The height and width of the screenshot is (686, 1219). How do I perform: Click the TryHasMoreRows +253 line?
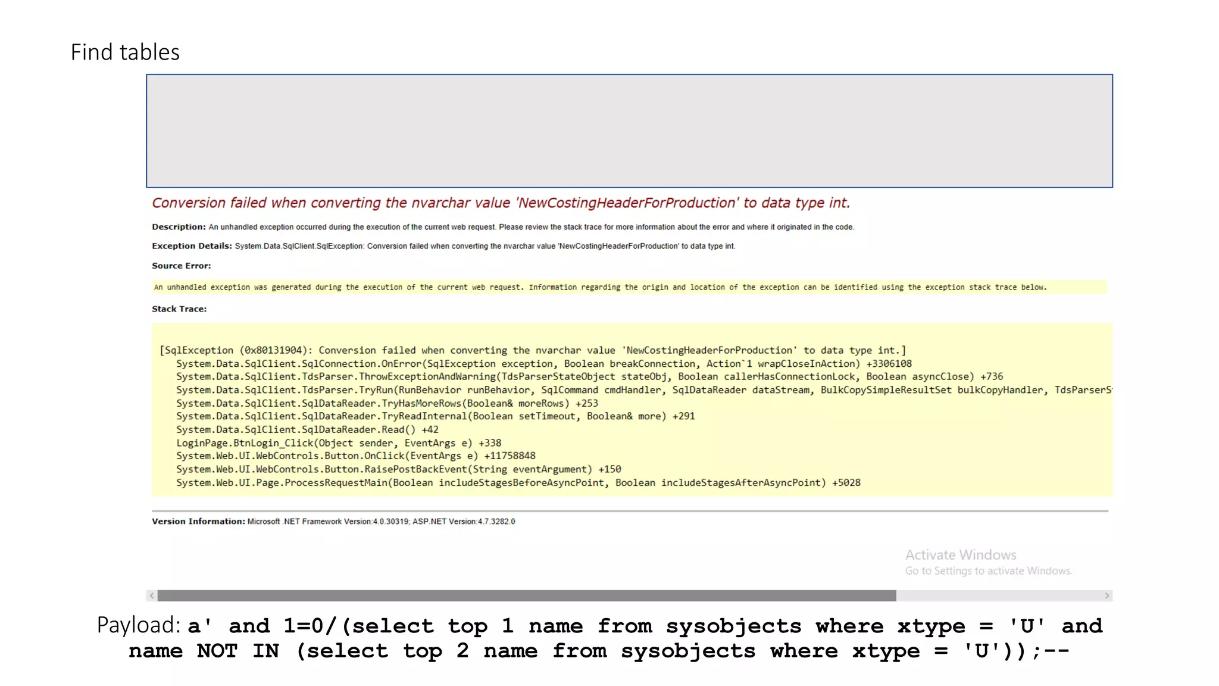[387, 403]
